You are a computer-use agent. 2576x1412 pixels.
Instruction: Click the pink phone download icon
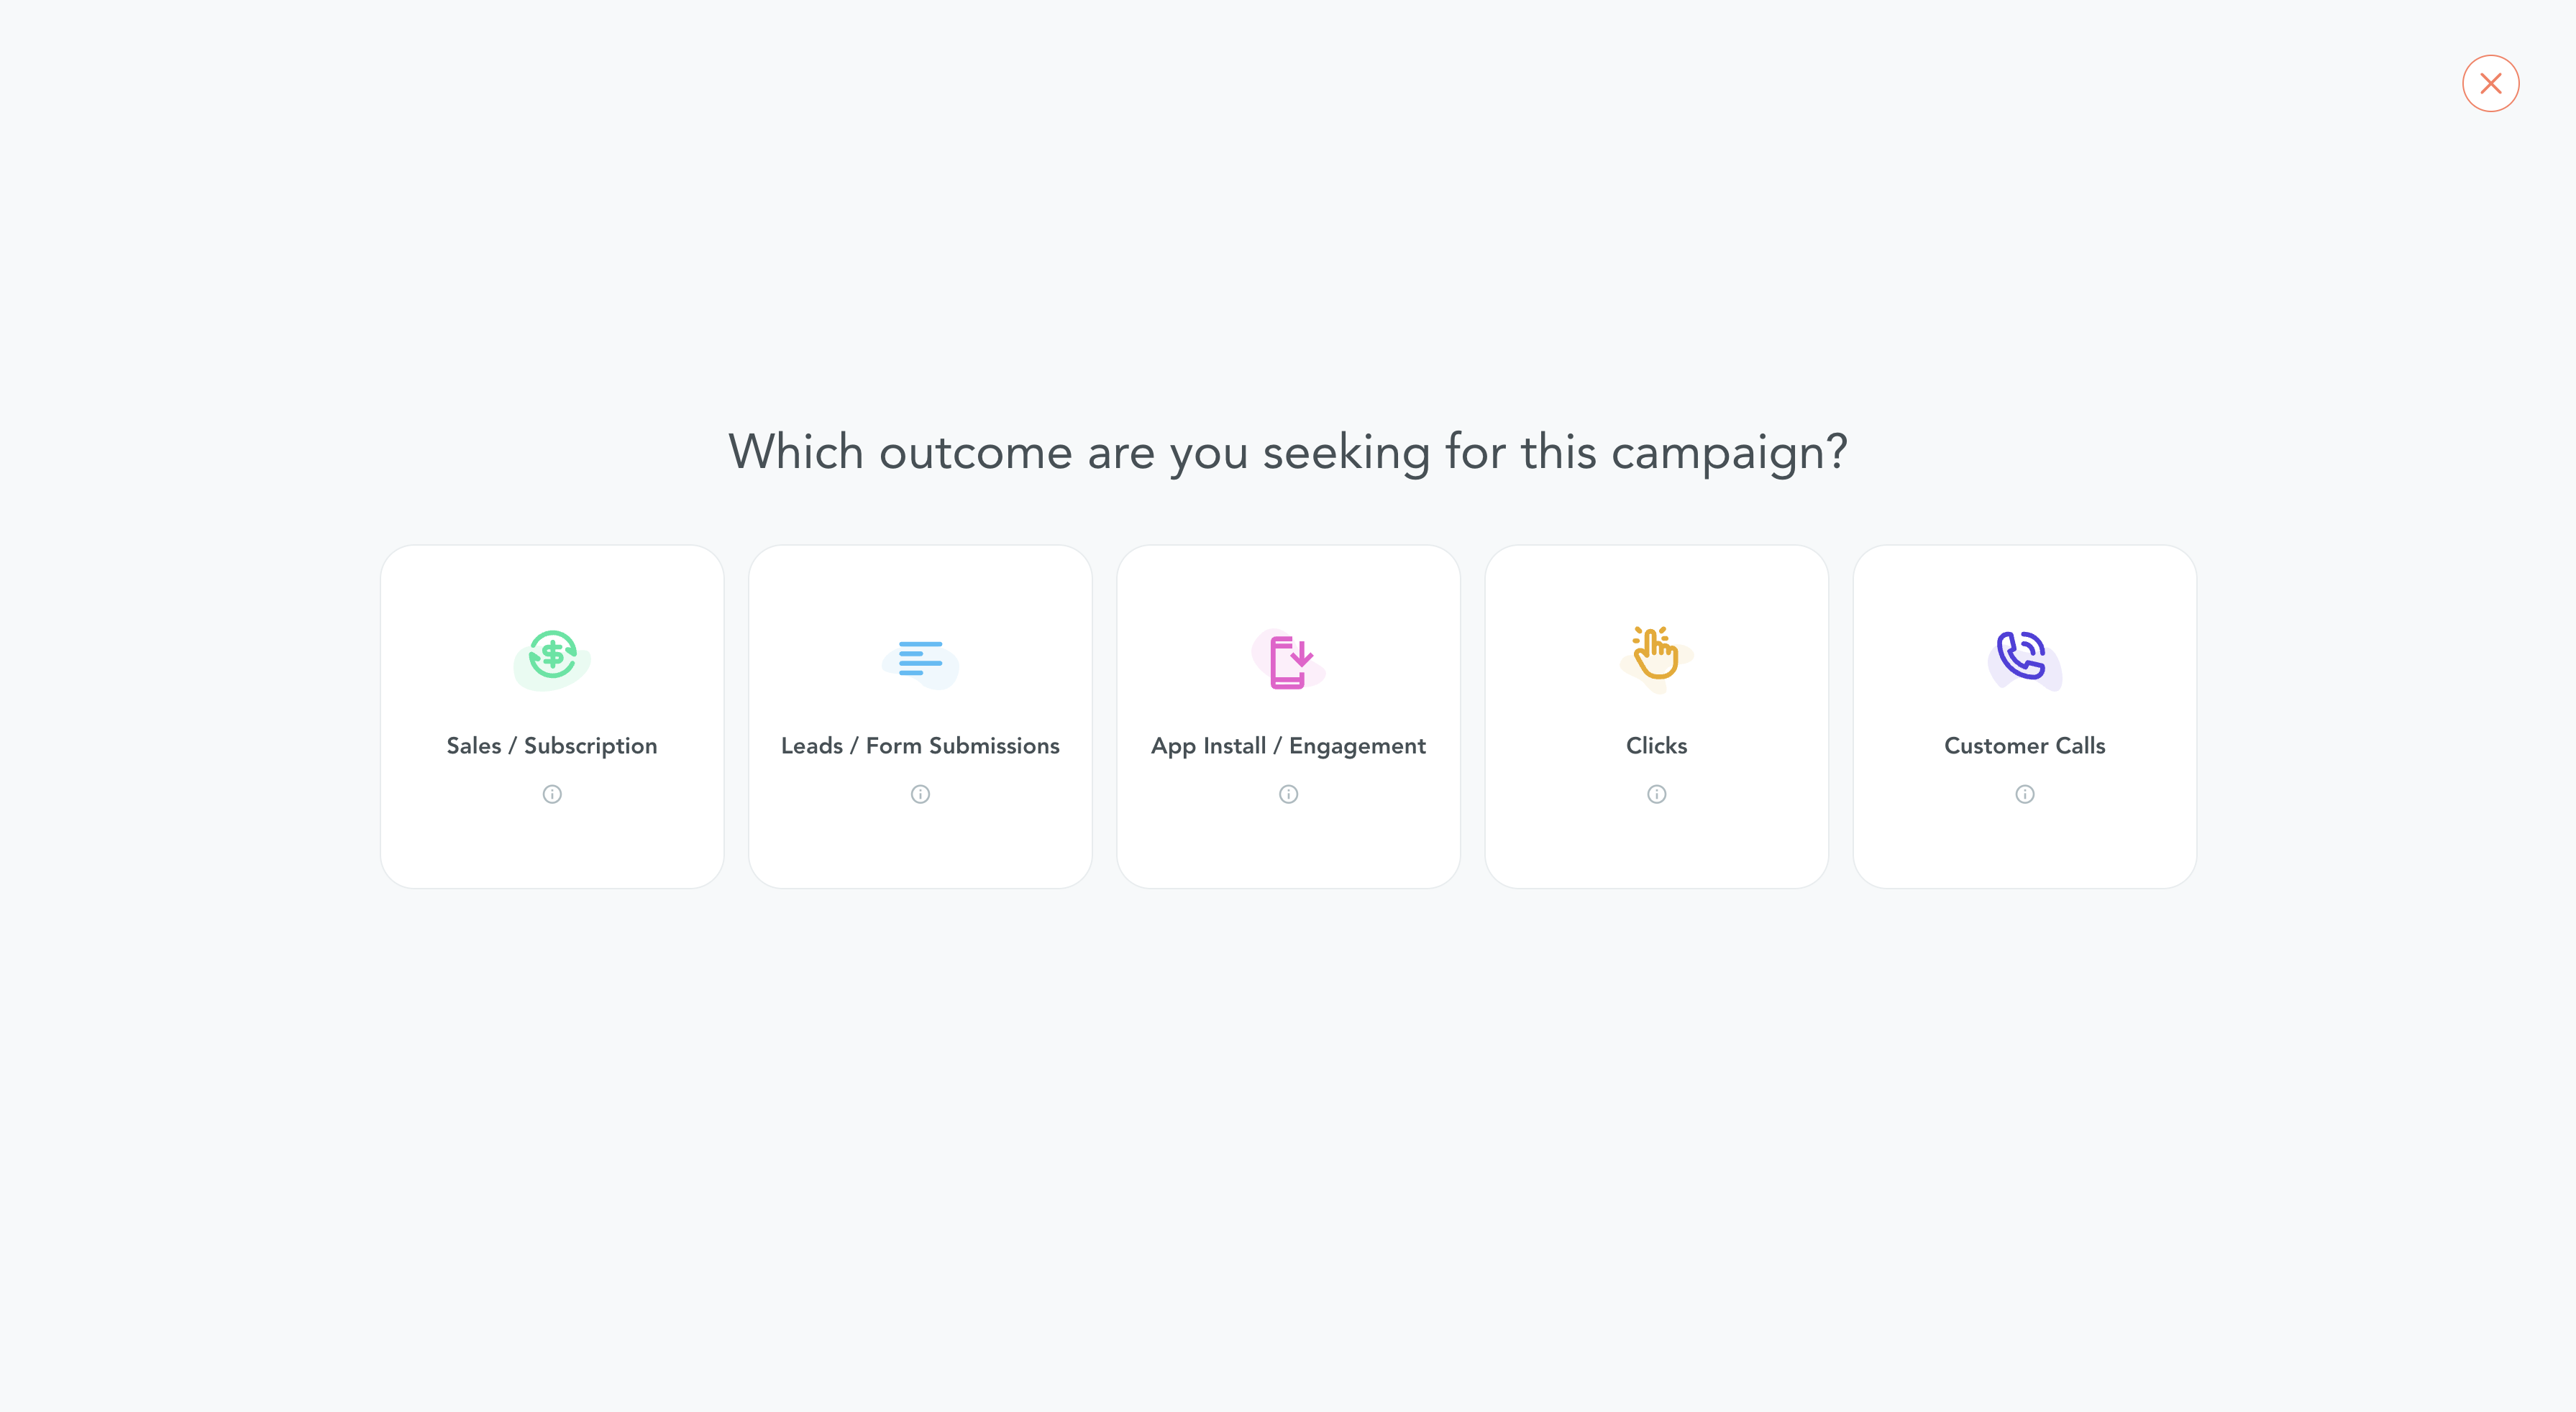1288,659
